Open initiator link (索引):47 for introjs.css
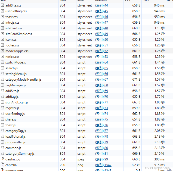The image size is (173, 171). 101,23
